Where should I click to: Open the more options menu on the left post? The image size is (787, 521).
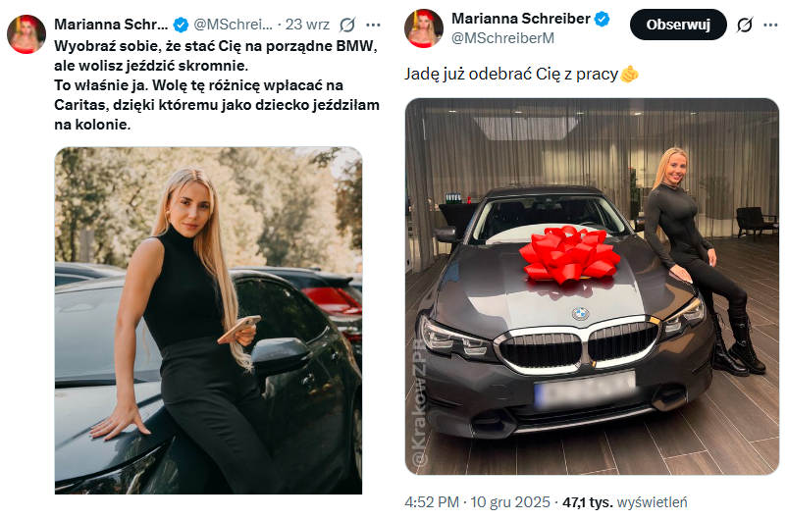373,24
